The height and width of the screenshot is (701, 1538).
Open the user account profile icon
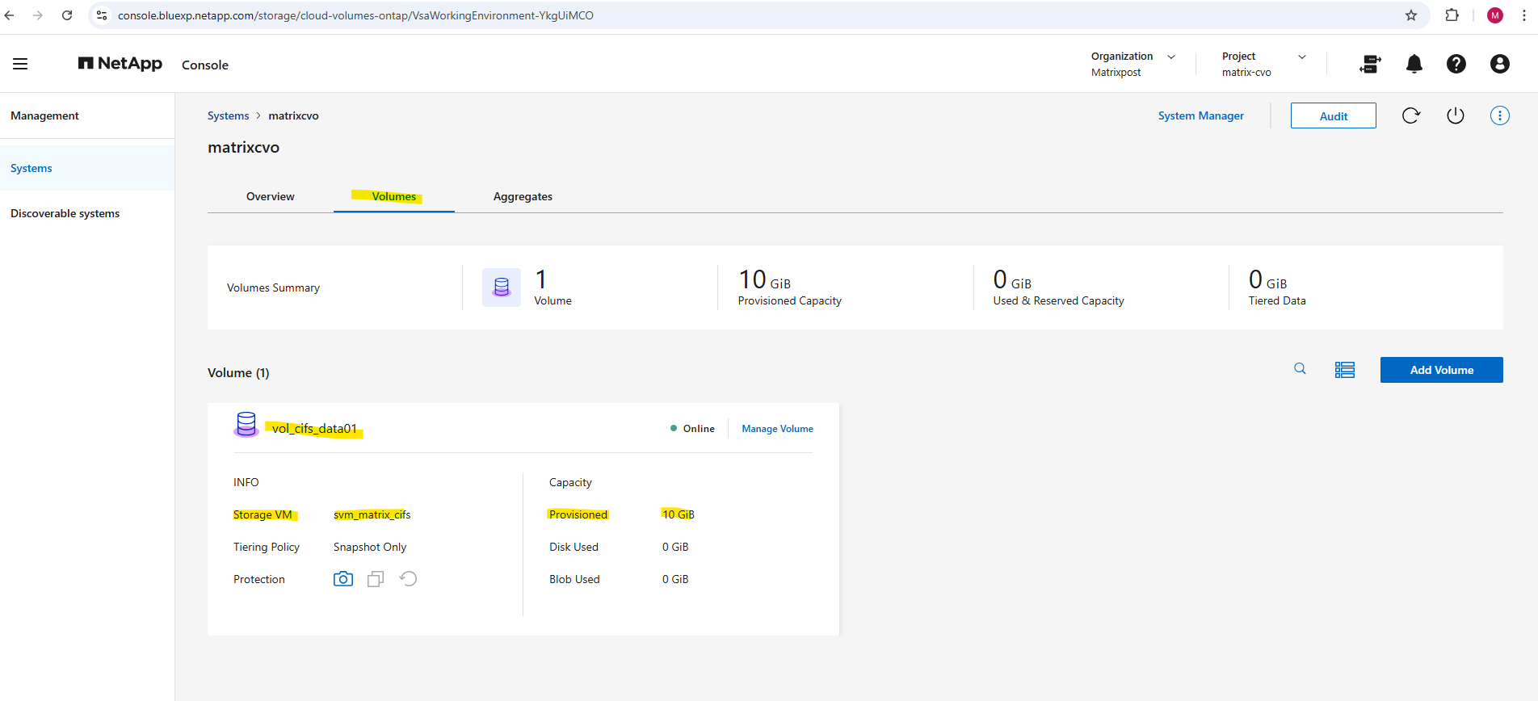coord(1499,64)
